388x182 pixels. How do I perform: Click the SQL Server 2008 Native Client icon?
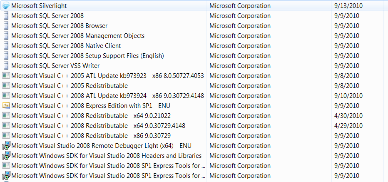pyautogui.click(x=6, y=46)
